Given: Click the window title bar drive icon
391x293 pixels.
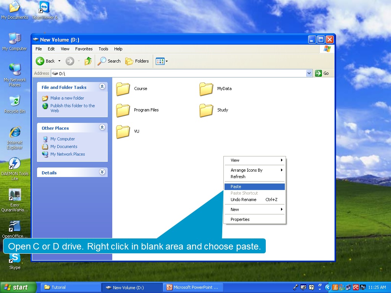Looking at the screenshot, I should pyautogui.click(x=36, y=40).
